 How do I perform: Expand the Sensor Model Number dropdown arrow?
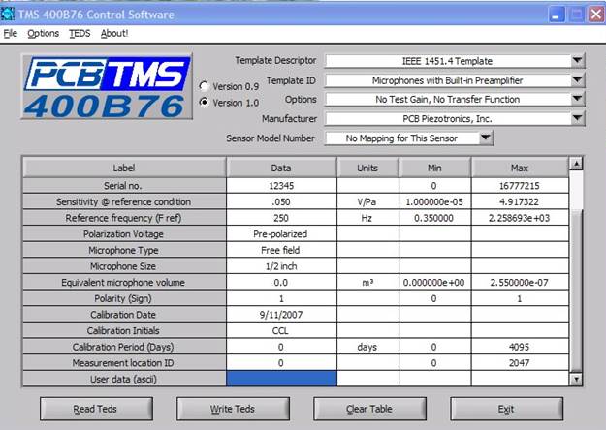click(486, 138)
